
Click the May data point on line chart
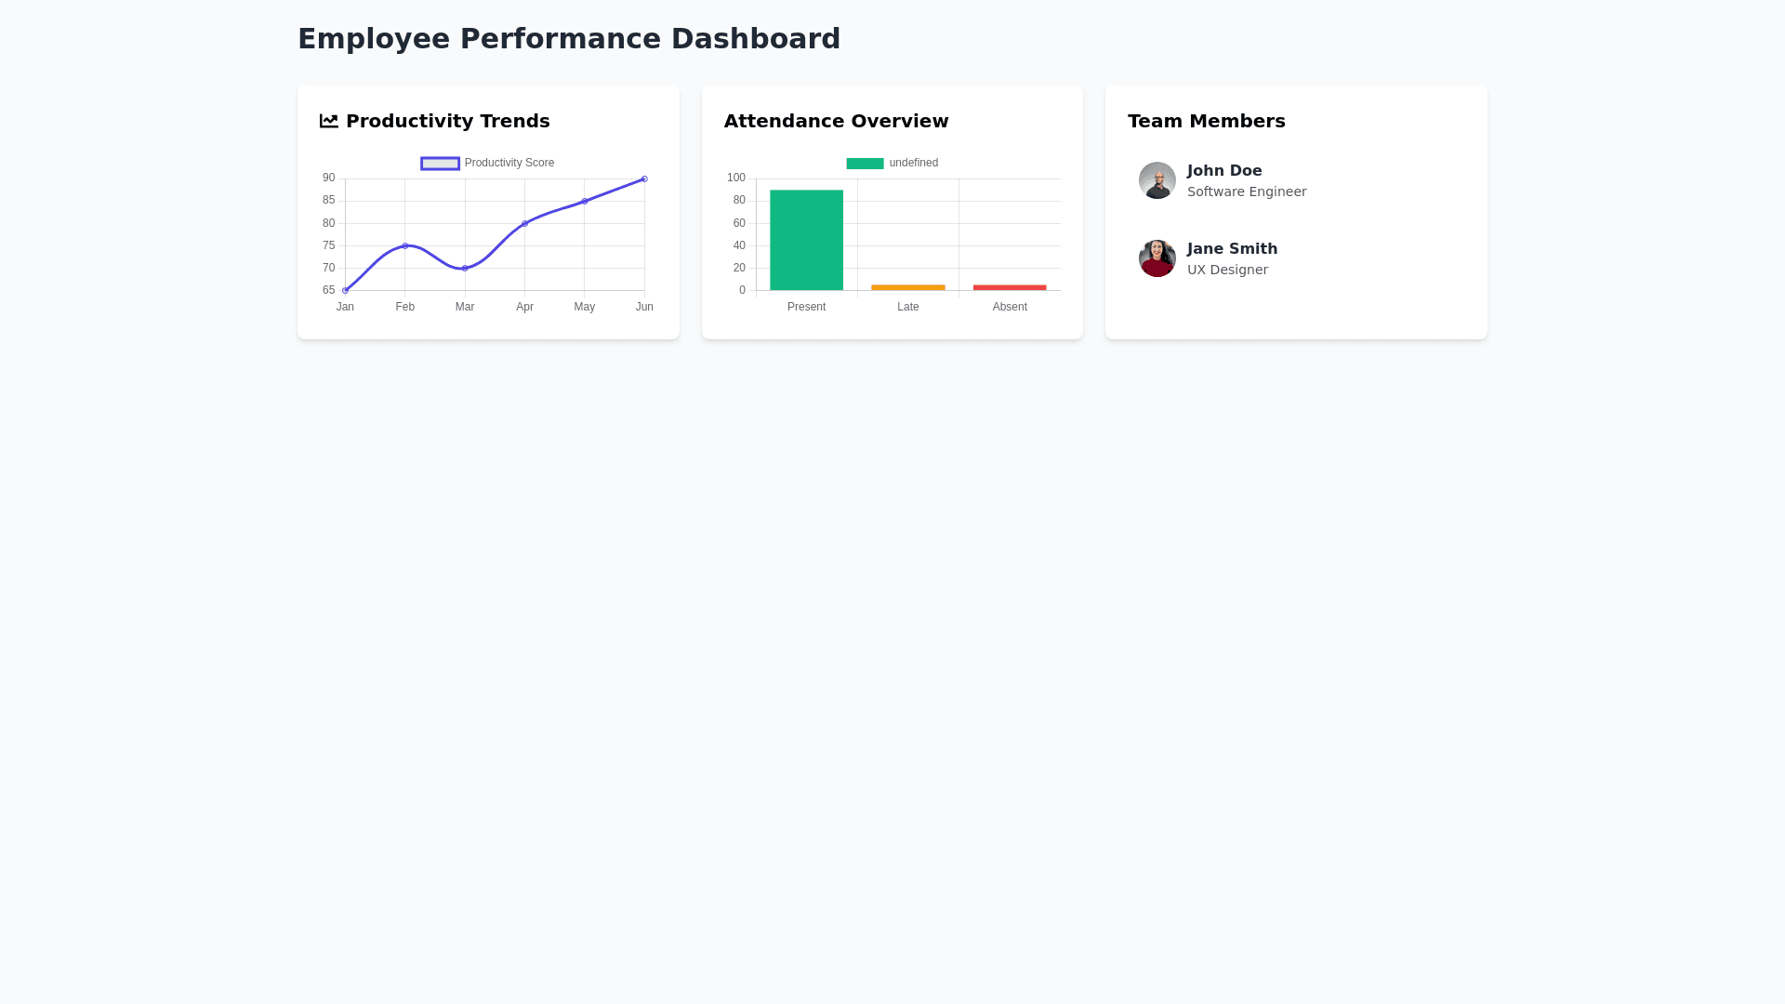click(x=585, y=201)
